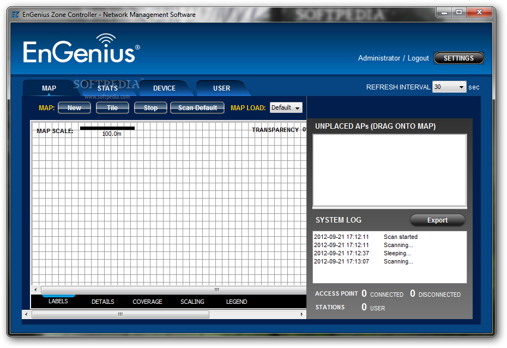The image size is (507, 348).
Task: Switch to the DEVICE tab
Action: (x=164, y=88)
